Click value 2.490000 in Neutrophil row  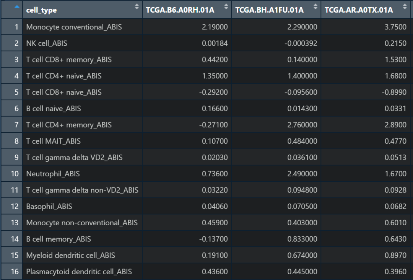(302, 174)
